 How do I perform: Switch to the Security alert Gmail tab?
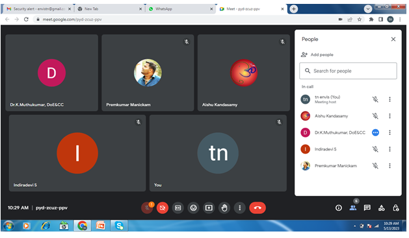click(38, 9)
